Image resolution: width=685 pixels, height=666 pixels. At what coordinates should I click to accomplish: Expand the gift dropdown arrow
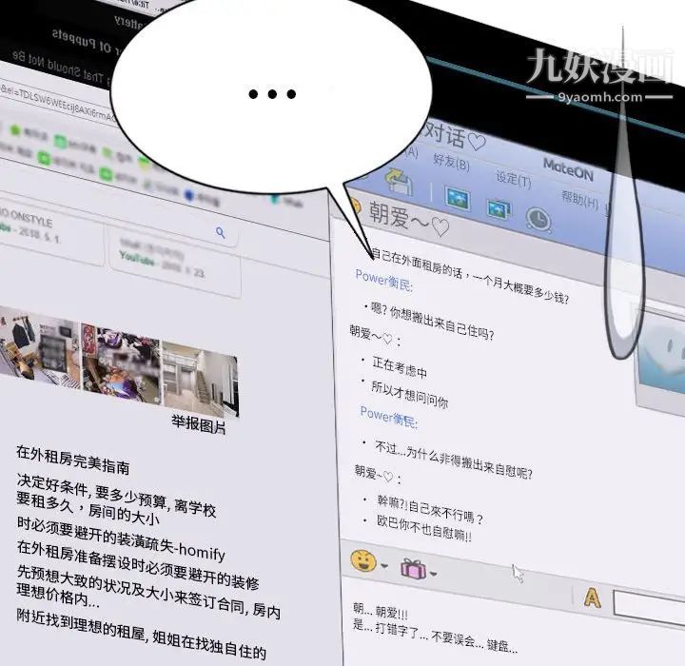(433, 574)
